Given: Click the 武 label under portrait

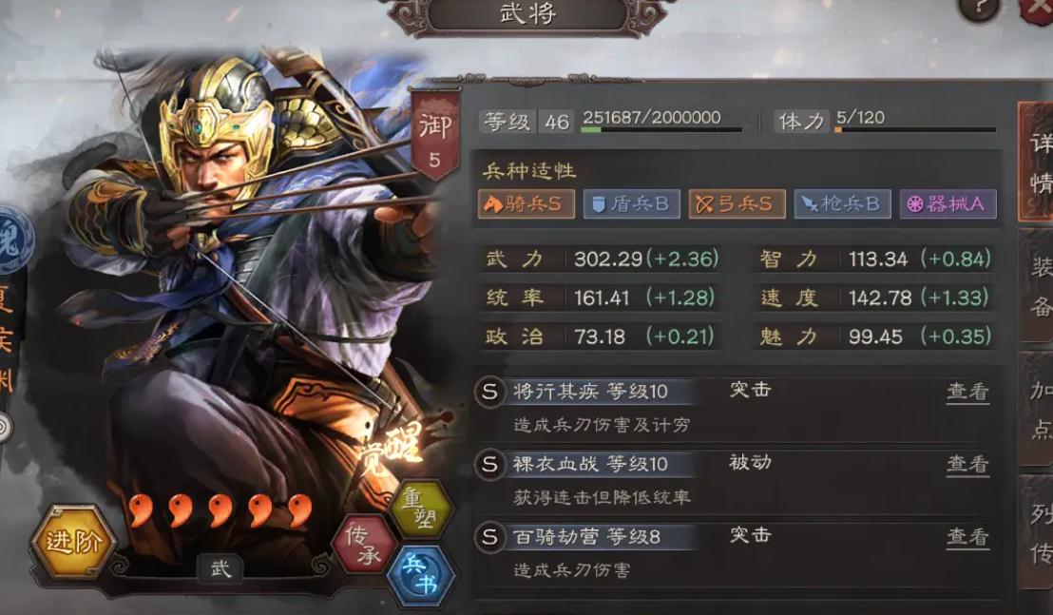Looking at the screenshot, I should 220,568.
